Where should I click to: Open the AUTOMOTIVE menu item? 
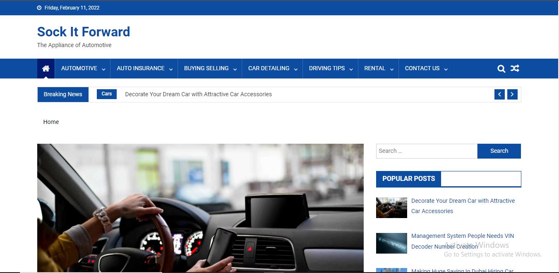pos(79,69)
